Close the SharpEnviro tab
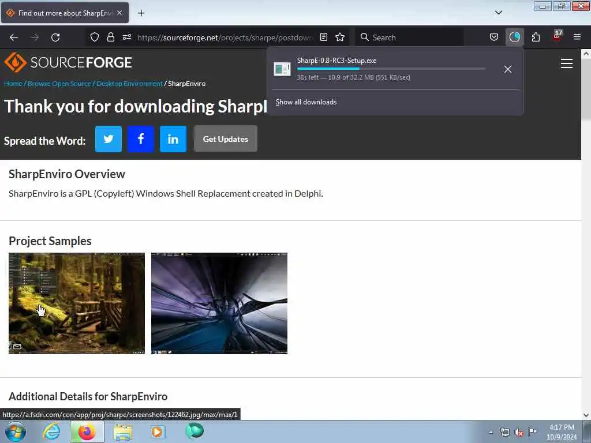The width and height of the screenshot is (591, 443). (x=119, y=13)
